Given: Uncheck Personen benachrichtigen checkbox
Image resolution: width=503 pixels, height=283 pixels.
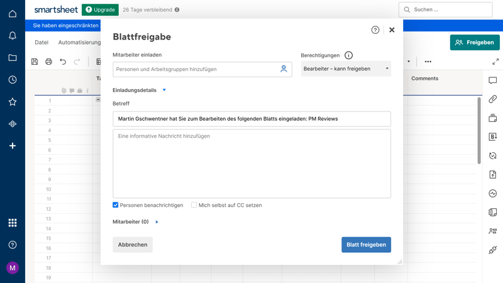Looking at the screenshot, I should (116, 205).
